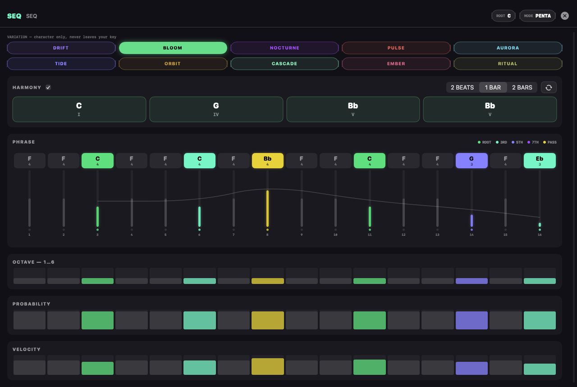This screenshot has height=387, width=577.
Task: Select the AURORA variation
Action: (508, 48)
